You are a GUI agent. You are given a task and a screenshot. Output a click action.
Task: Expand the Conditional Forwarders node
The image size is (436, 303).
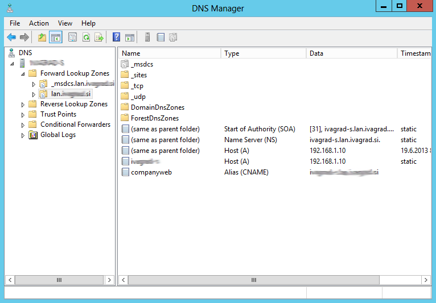tap(23, 125)
